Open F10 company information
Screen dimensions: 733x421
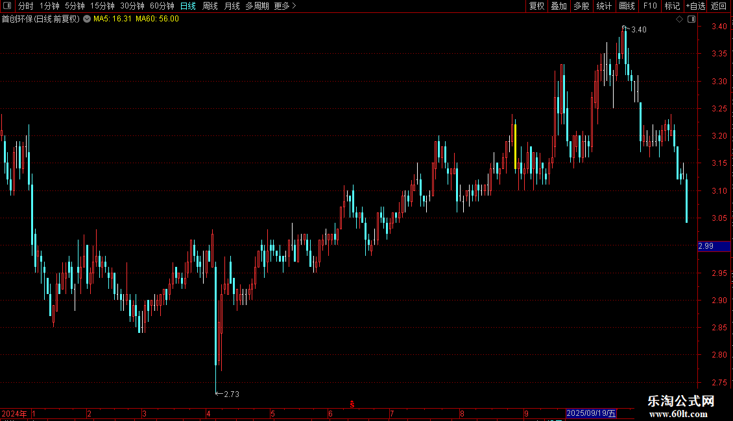650,6
